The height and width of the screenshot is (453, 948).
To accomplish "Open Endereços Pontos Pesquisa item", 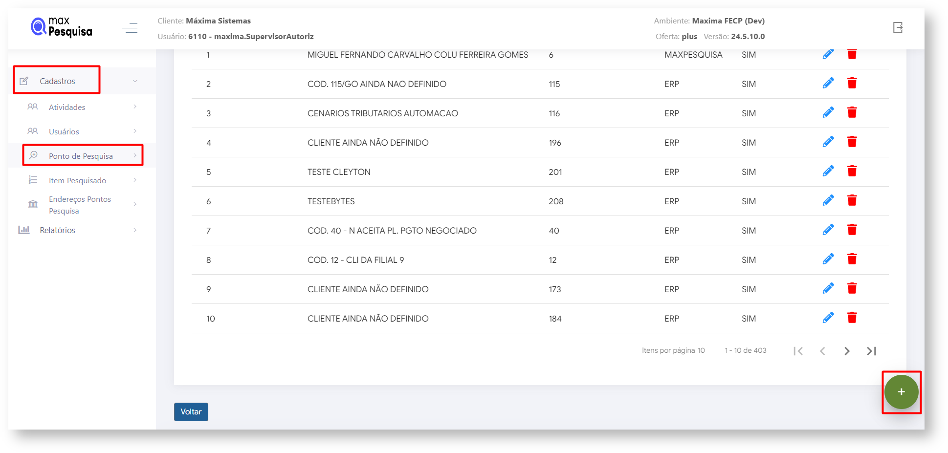I will coord(80,205).
